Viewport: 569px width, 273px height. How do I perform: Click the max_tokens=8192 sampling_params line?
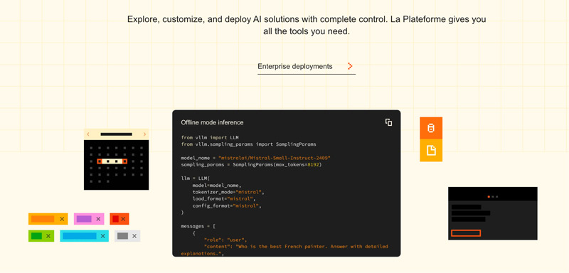coord(252,165)
